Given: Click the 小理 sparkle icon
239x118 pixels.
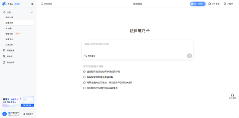Looking at the screenshot, I should [x=4, y=12].
